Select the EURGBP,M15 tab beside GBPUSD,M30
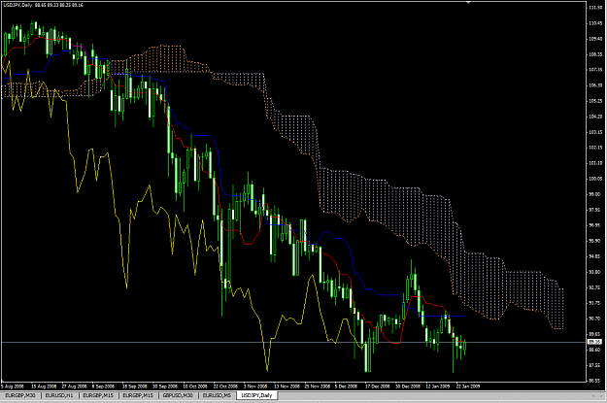 (138, 395)
